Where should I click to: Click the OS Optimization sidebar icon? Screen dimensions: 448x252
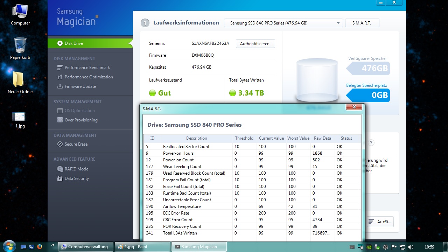point(59,111)
